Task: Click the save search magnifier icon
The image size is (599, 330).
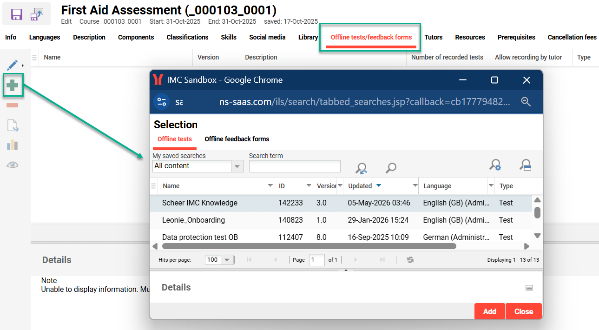Action: pyautogui.click(x=526, y=165)
